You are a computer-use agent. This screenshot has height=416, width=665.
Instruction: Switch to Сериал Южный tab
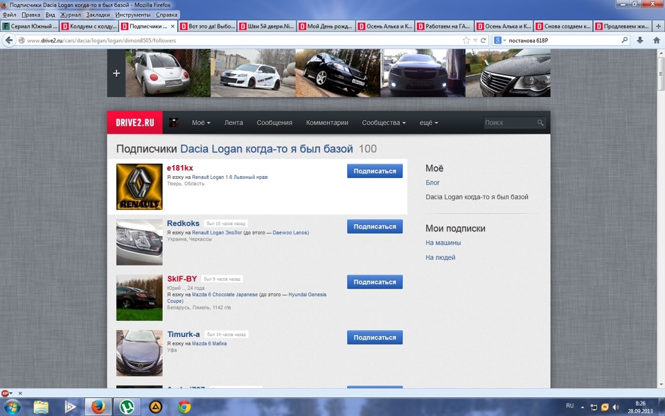(30, 26)
